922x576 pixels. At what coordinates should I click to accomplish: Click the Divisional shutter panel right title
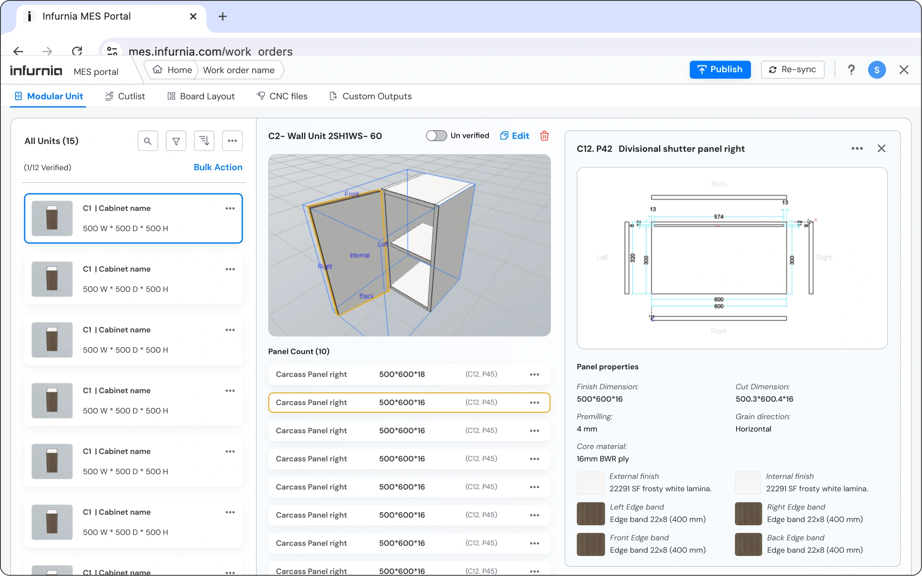tap(682, 149)
